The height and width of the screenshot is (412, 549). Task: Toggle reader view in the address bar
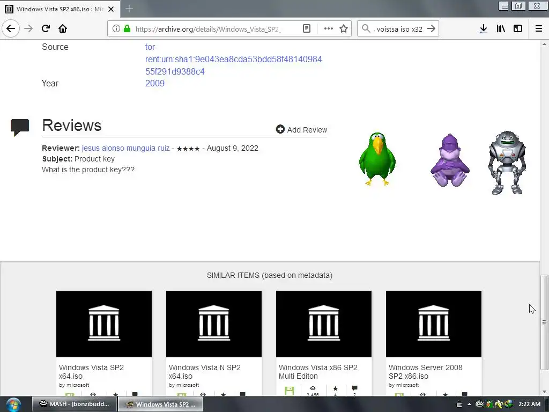pos(307,29)
